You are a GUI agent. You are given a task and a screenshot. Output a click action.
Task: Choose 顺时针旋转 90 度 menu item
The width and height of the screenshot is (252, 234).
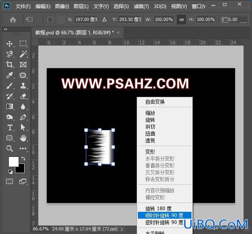pyautogui.click(x=165, y=215)
